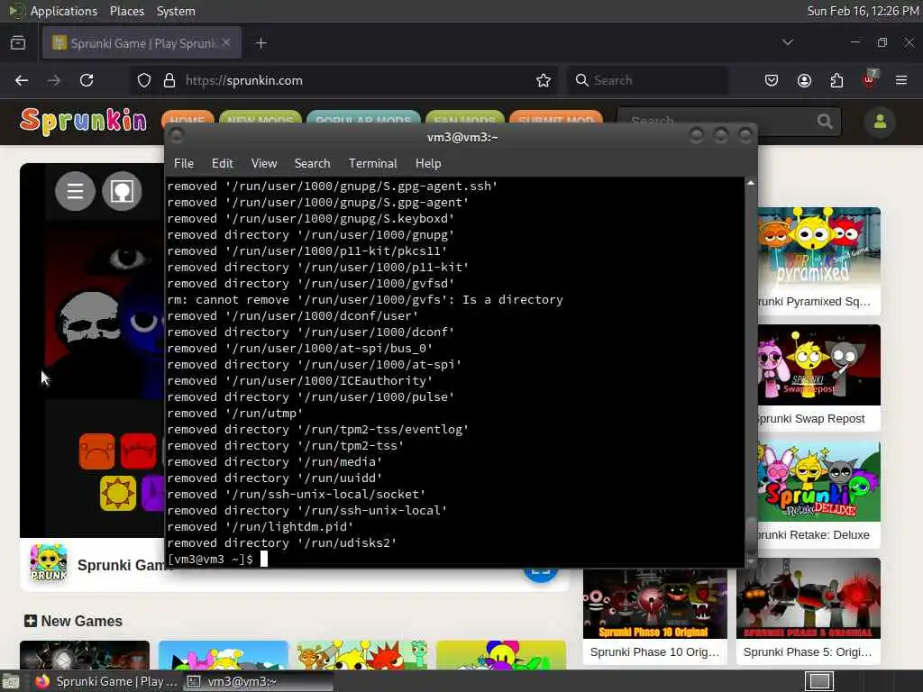923x692 pixels.
Task: Click the terminal scrollbar up arrow
Action: 751,183
